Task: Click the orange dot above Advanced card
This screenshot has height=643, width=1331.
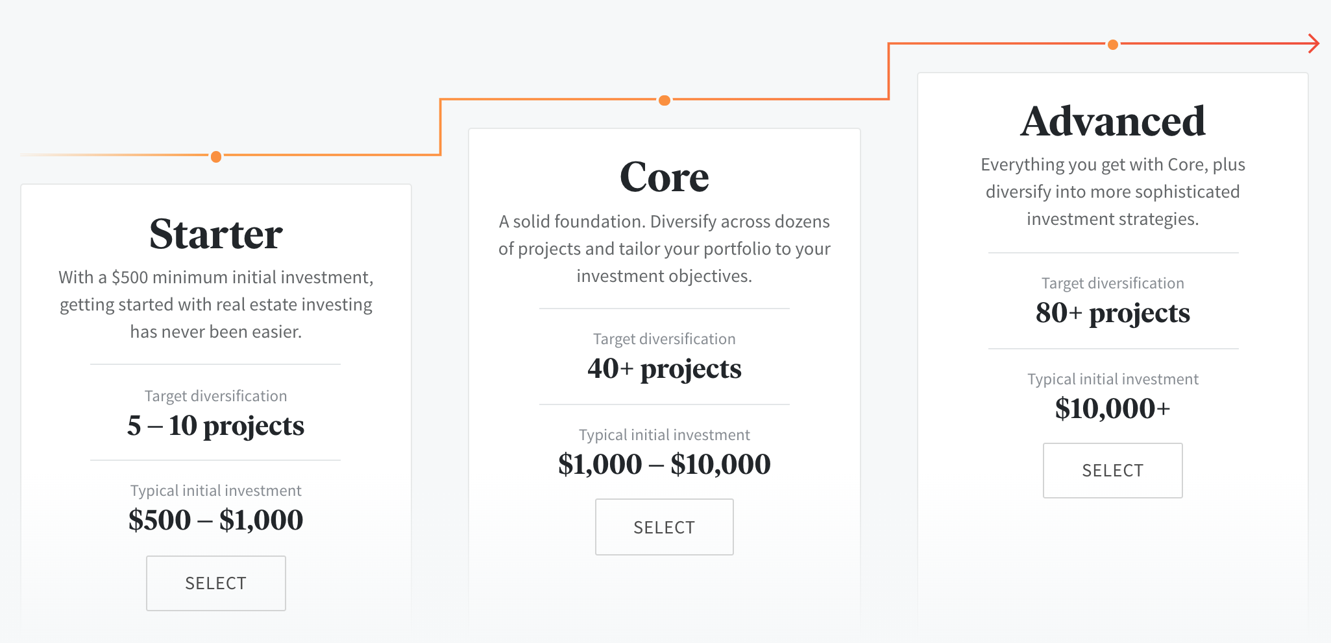Action: [x=1113, y=45]
